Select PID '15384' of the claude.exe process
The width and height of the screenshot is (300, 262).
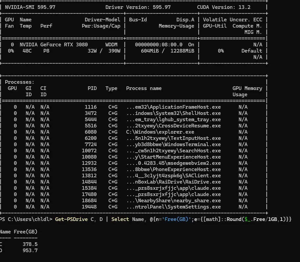(x=89, y=188)
